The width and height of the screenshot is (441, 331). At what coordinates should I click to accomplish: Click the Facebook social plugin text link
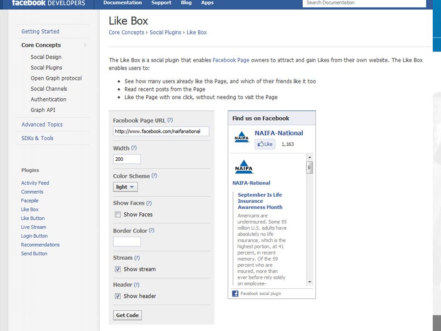(261, 294)
